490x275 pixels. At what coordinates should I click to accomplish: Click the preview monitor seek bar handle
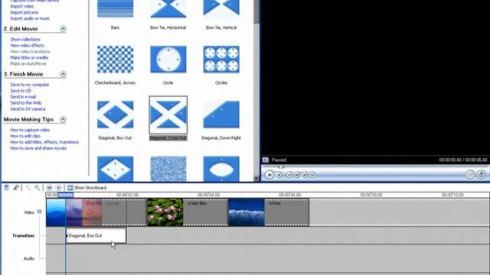(281, 167)
